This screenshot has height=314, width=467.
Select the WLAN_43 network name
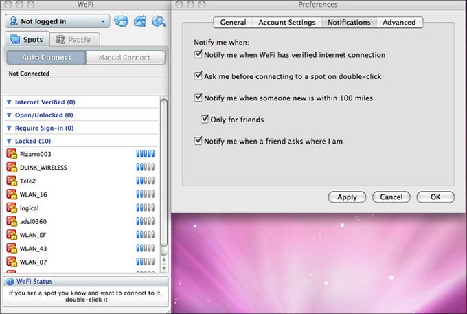[x=34, y=249]
